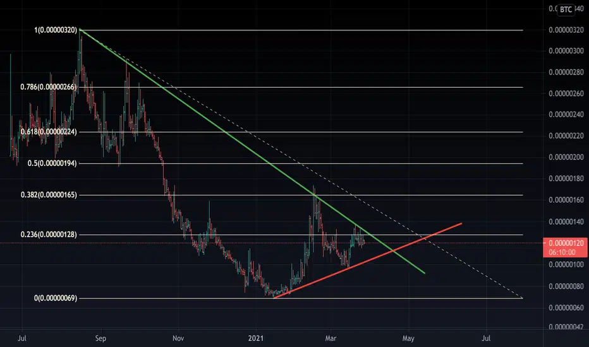Click the BTC currency badge
Viewport: 589px width, 347px height.
tap(566, 9)
